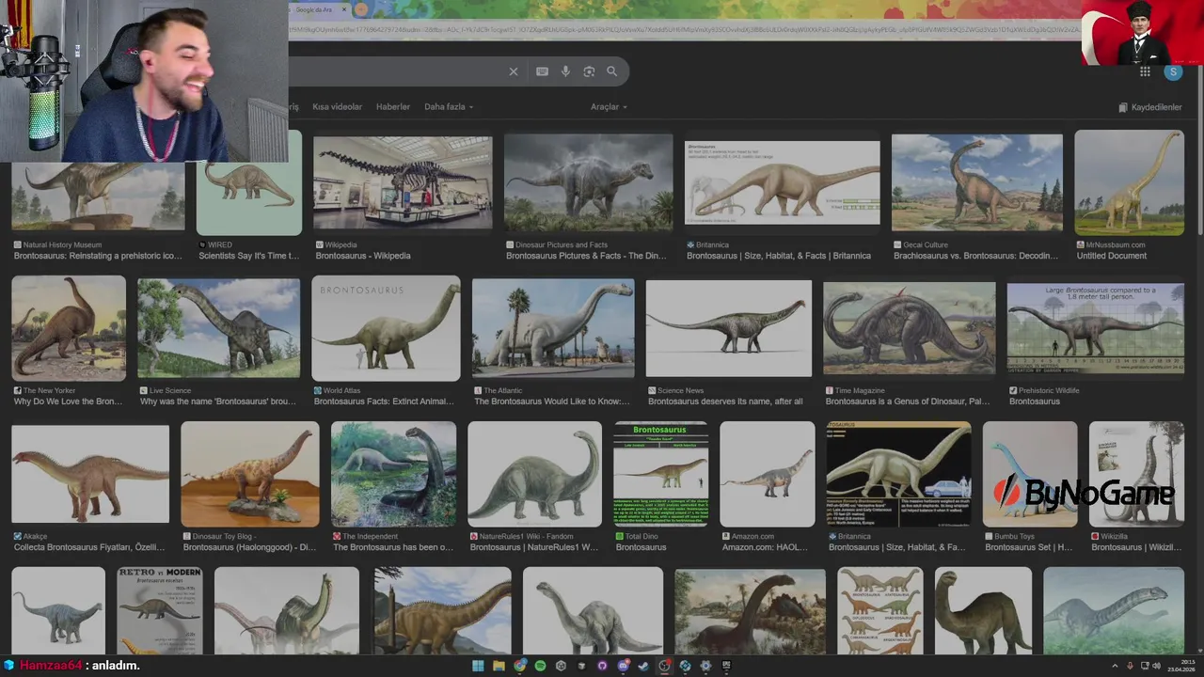This screenshot has height=677, width=1204.
Task: Open the World Atlas BRONTOSAURUS thumbnail
Action: [386, 328]
